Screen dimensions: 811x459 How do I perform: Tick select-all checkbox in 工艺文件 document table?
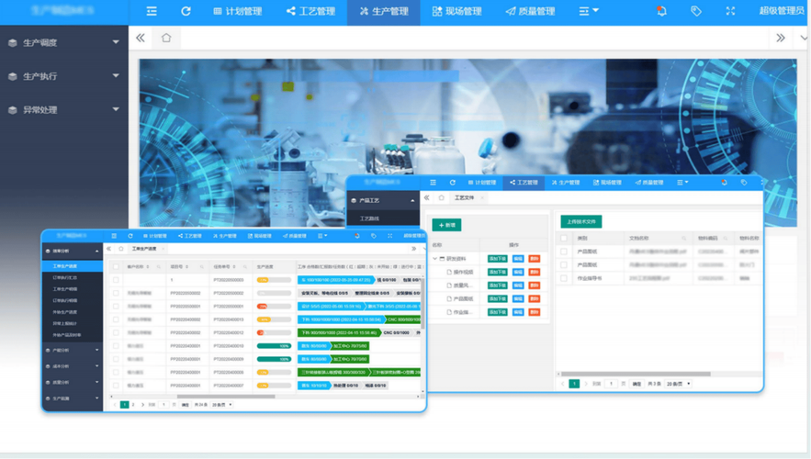point(564,239)
